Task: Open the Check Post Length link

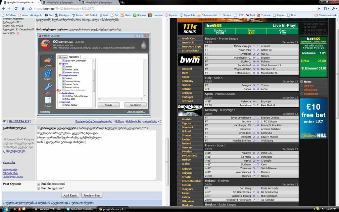Action: pos(13,177)
